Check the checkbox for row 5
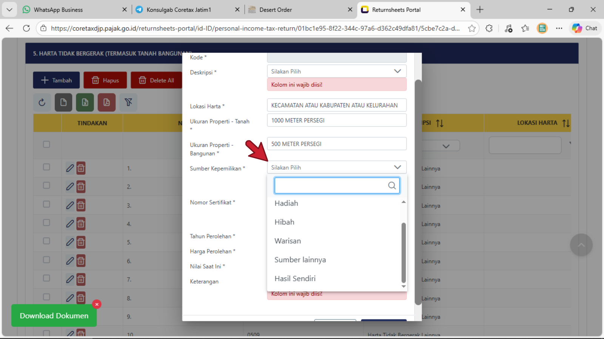This screenshot has width=604, height=339. pos(46,241)
